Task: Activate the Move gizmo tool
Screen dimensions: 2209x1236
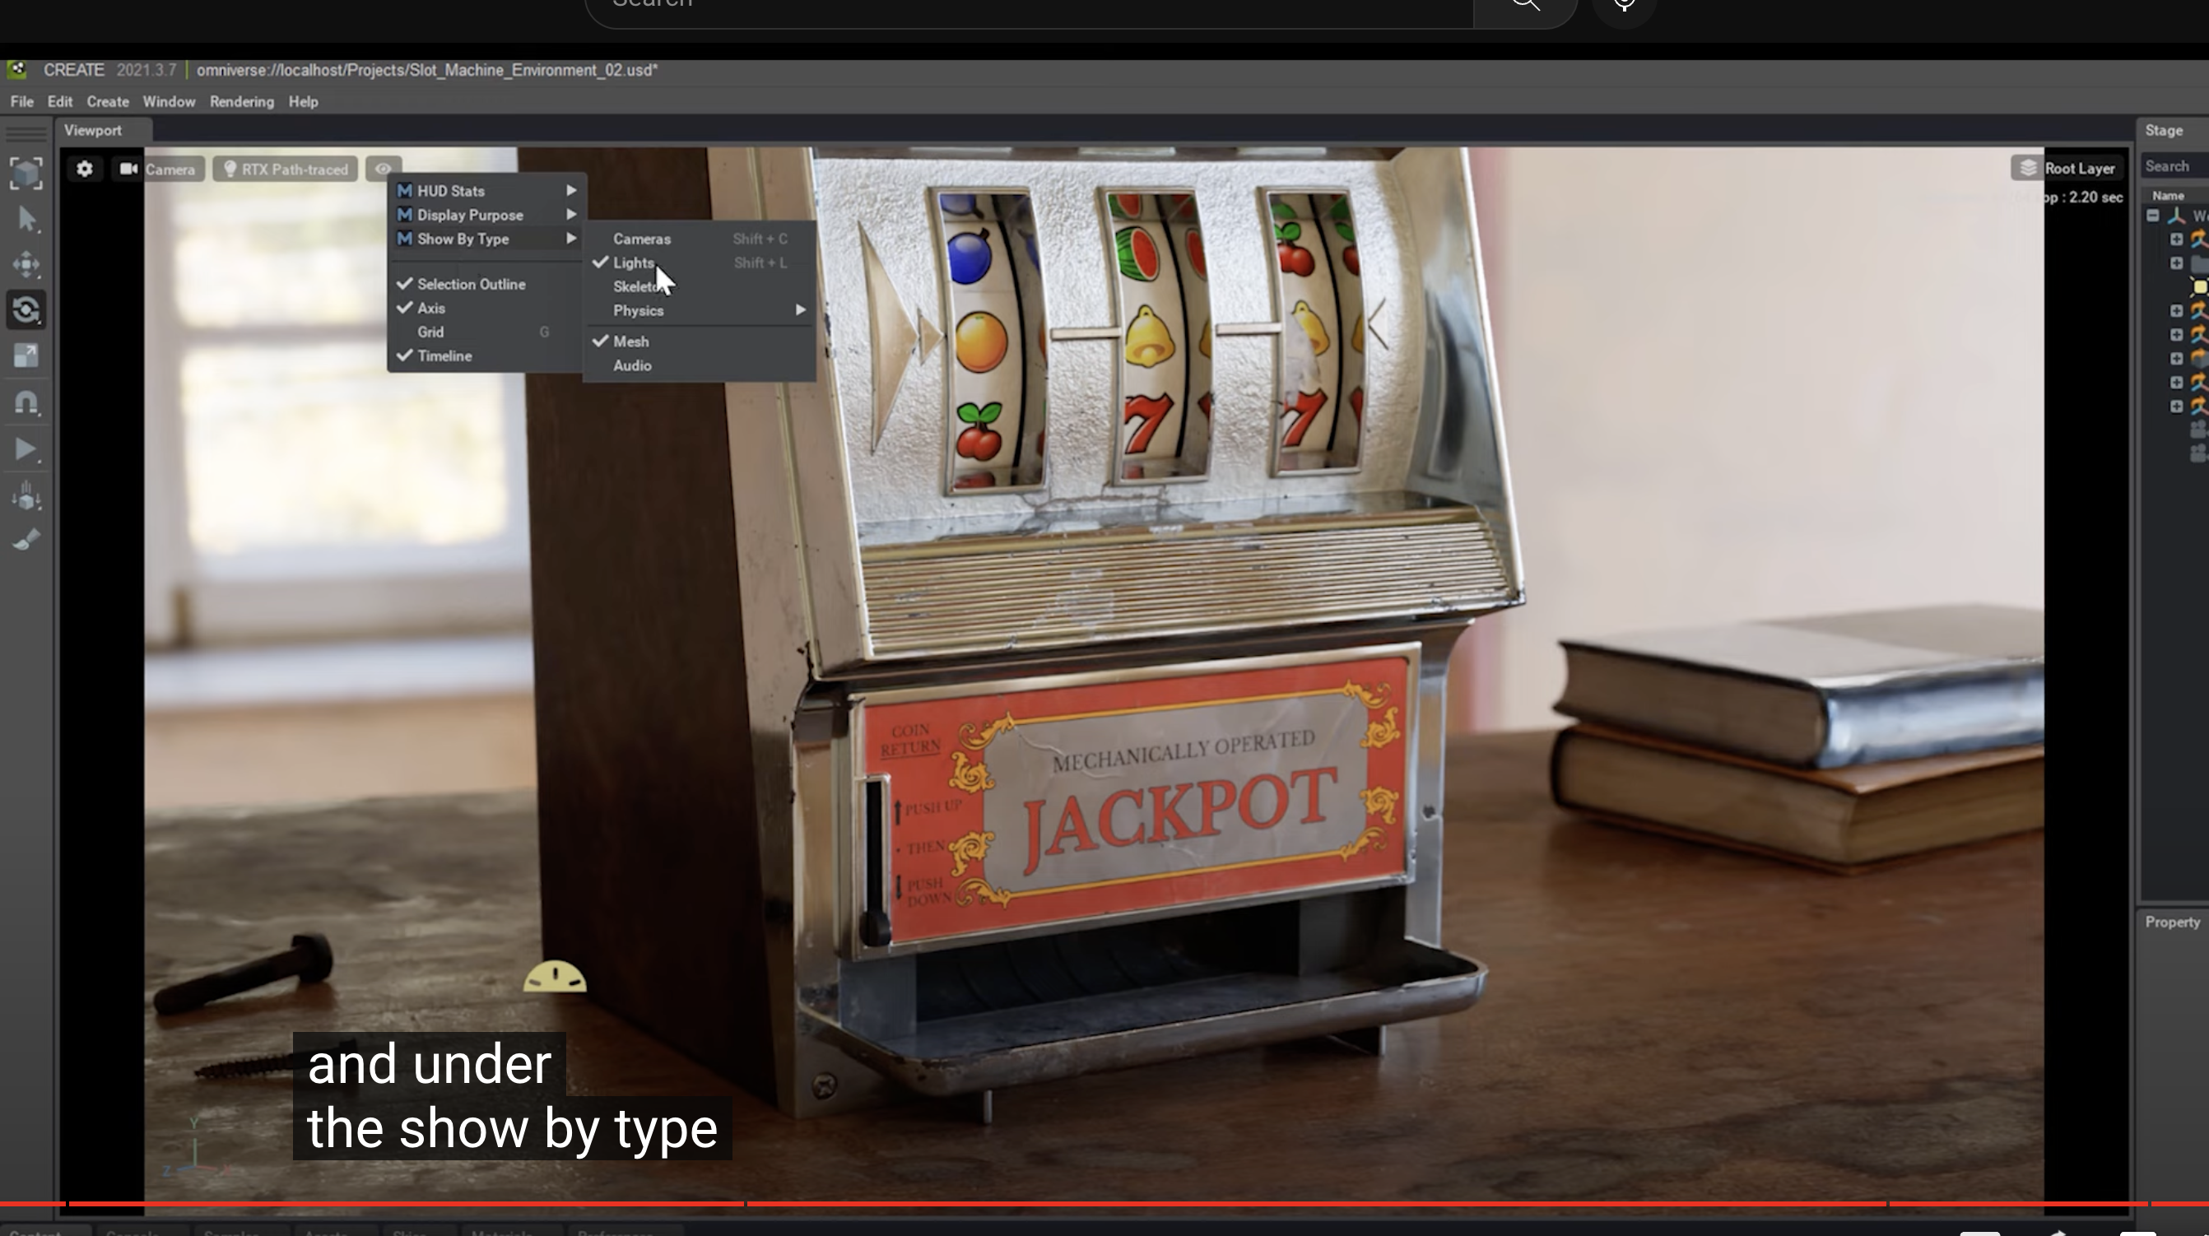Action: point(26,264)
